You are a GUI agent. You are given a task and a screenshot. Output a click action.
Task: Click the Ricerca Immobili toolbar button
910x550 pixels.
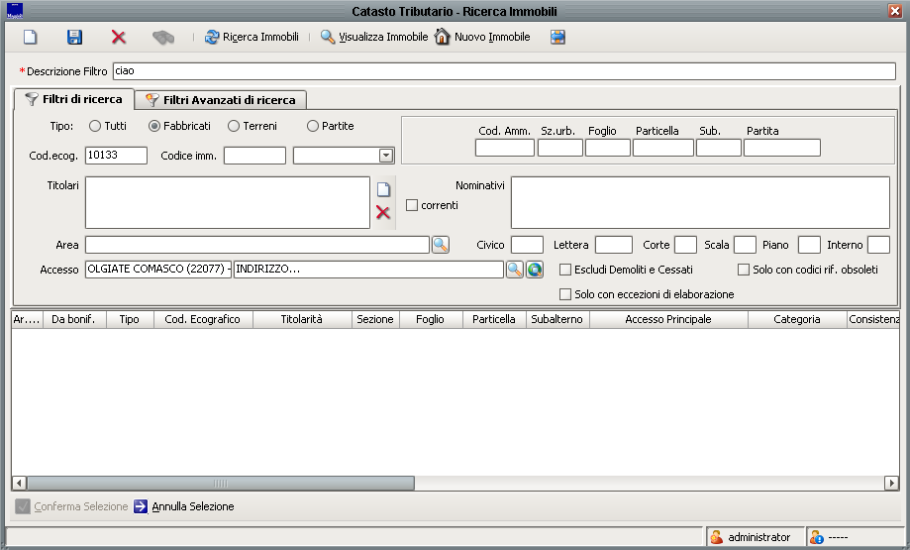pyautogui.click(x=252, y=38)
